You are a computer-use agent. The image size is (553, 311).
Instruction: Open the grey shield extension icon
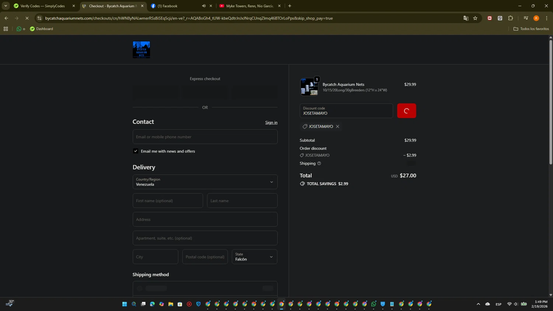500,18
